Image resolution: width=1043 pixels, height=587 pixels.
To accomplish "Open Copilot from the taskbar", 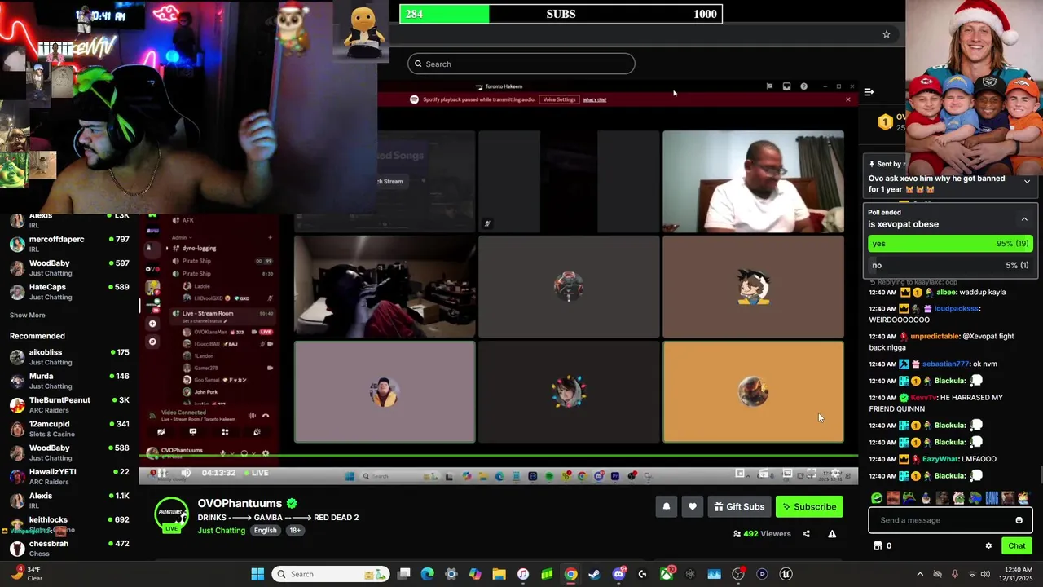I will [x=475, y=574].
